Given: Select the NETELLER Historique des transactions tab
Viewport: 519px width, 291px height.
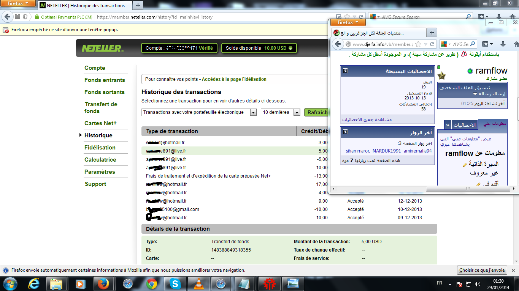Looking at the screenshot, I should [85, 5].
